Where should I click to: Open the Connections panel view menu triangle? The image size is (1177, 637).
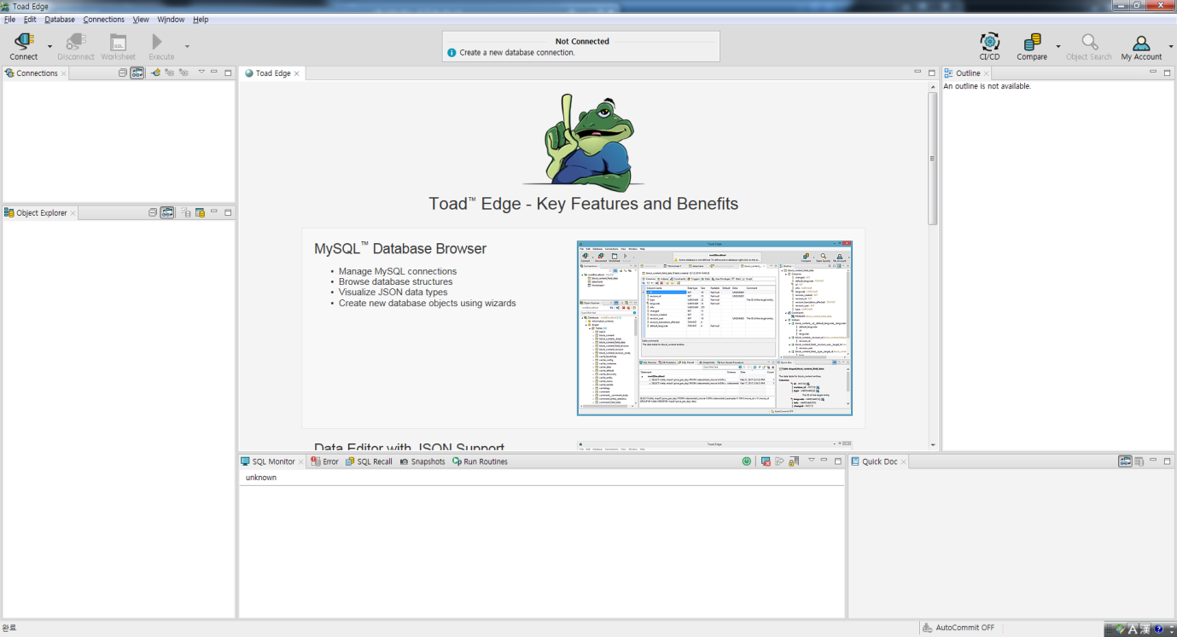[x=201, y=72]
